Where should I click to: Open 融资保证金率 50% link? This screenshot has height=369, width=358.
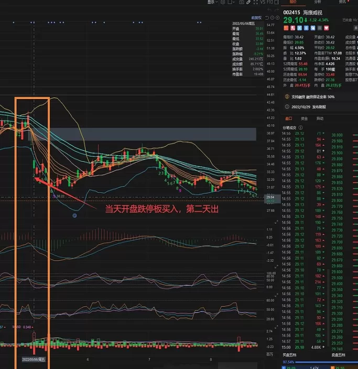click(x=320, y=97)
